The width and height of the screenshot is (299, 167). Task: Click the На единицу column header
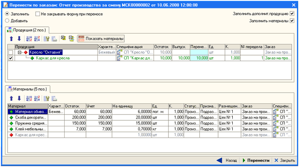point(131,106)
